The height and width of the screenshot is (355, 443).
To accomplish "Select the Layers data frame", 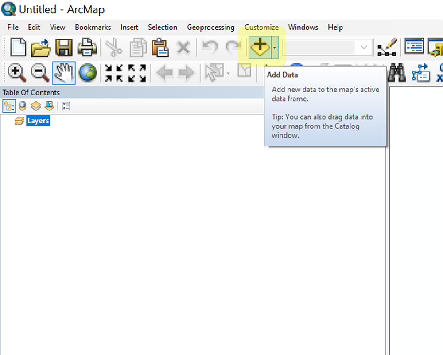I will click(x=38, y=120).
